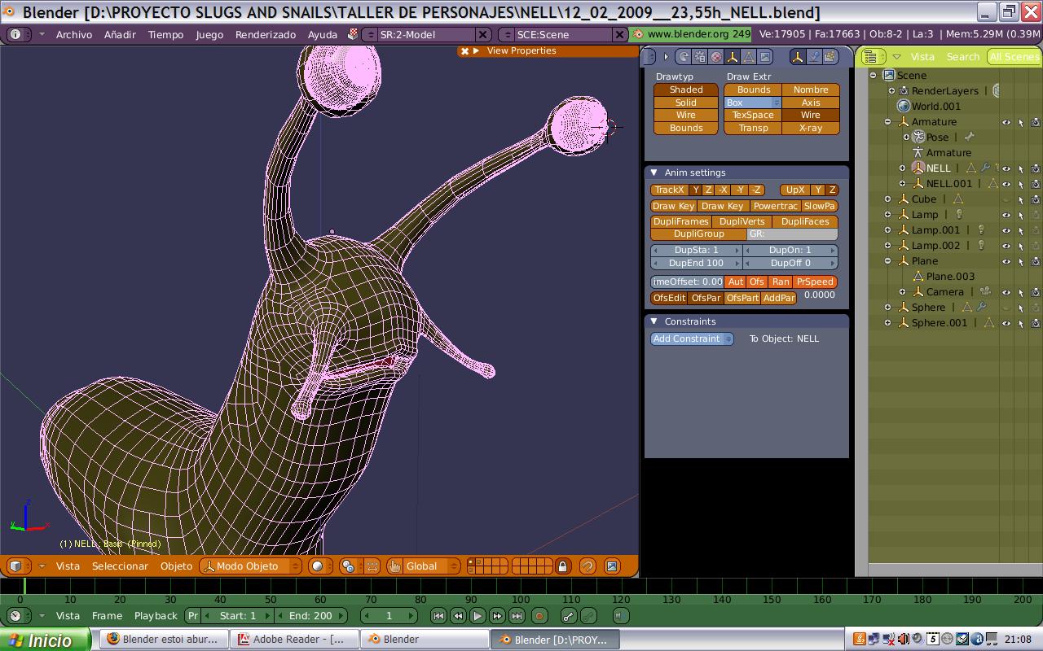Click the Pose running-figure icon
The image size is (1043, 651).
click(x=918, y=137)
